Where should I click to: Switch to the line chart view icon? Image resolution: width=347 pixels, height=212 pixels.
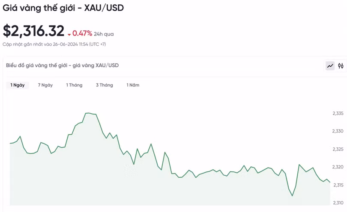click(330, 66)
